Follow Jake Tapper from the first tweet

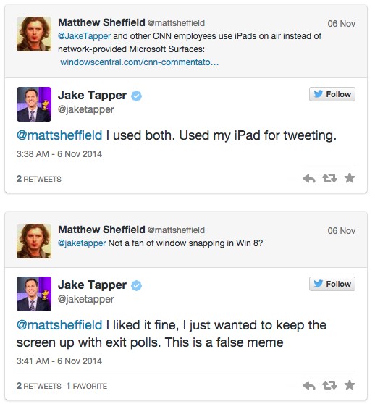coord(332,94)
